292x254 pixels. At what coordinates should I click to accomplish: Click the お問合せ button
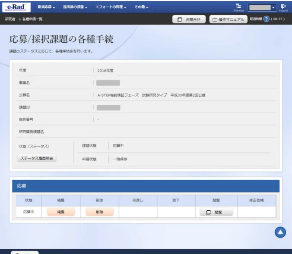(189, 19)
